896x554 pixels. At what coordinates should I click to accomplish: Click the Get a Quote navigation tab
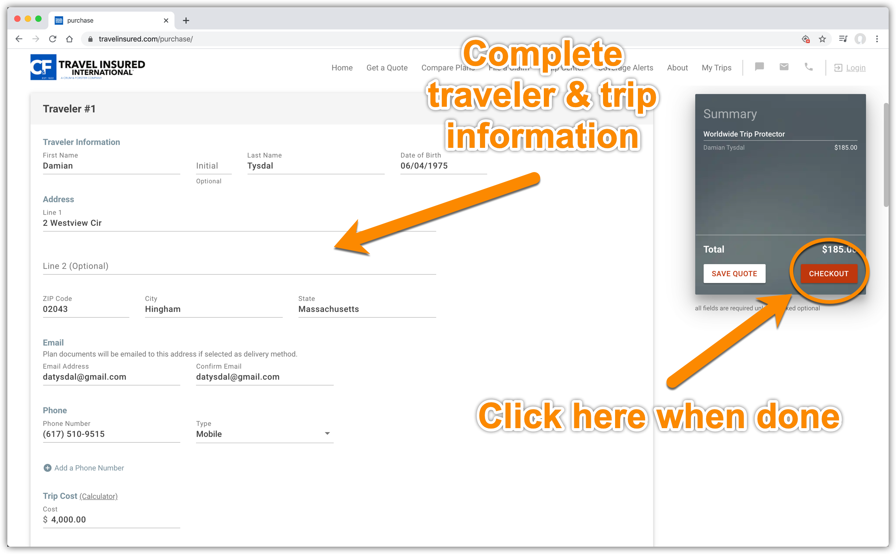pos(387,67)
